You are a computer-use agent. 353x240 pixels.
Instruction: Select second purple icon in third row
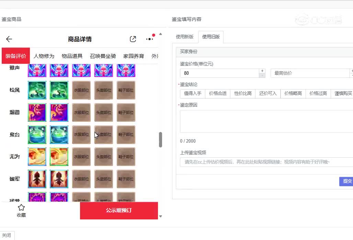59,112
